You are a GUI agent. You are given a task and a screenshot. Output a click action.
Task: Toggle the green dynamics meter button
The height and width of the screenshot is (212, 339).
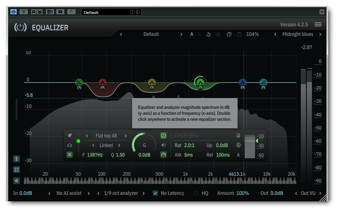pyautogui.click(x=164, y=155)
